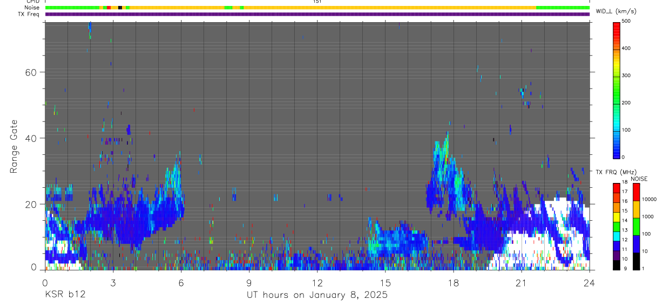Click the 15 MHz label on TX FRQ scale
Viewport: 663px width, 306px height.
[624, 211]
